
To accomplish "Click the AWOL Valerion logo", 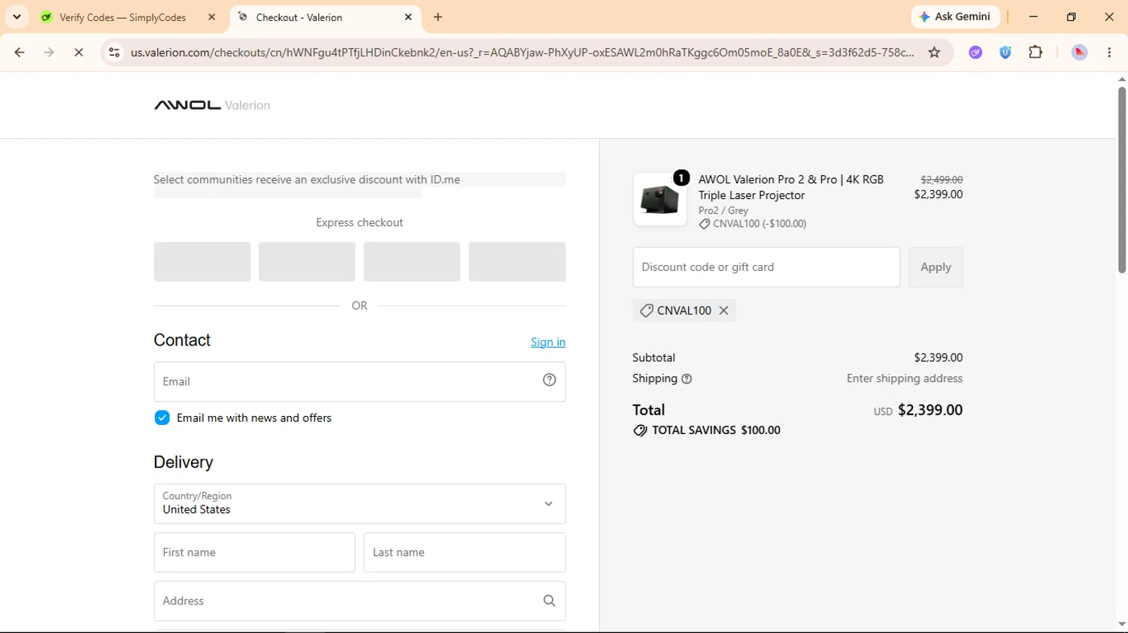I will tap(212, 105).
